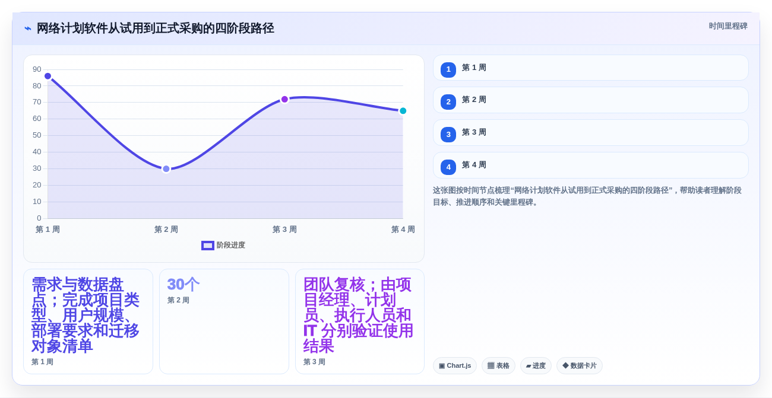
Task: Click the 0 y-axis label
Action: click(39, 218)
